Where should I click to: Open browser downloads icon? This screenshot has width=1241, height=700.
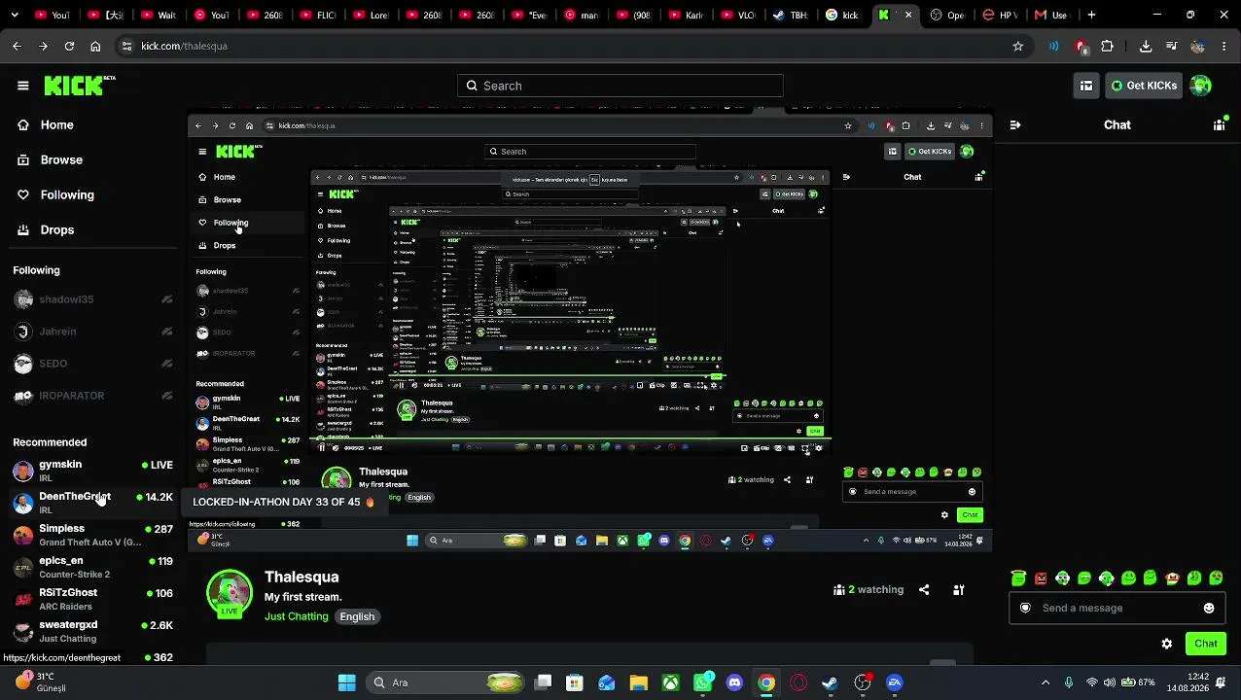click(1146, 46)
